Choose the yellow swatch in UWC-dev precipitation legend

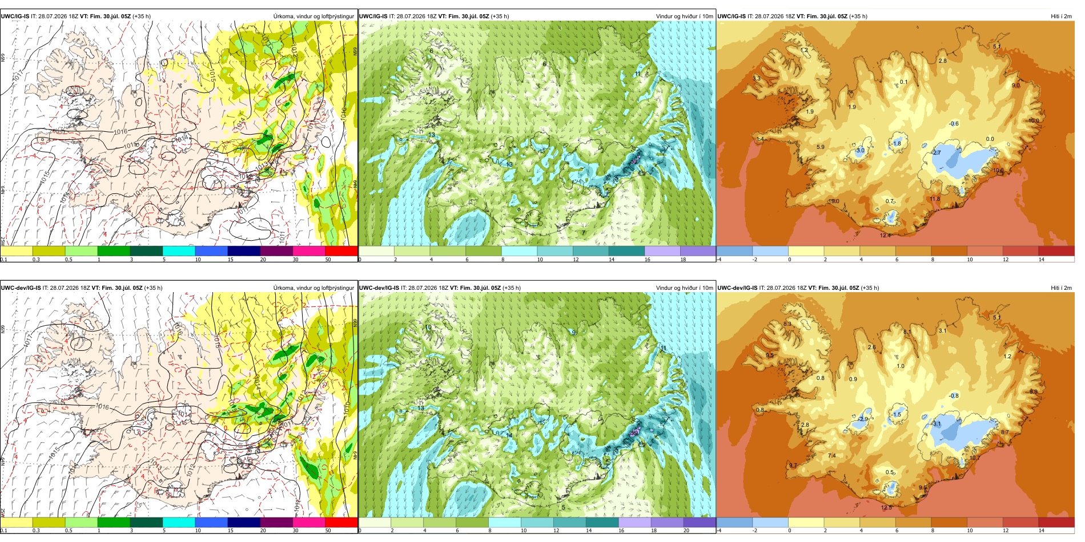(16, 522)
